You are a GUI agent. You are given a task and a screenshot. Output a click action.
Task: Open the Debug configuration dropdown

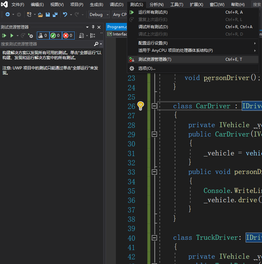(99, 15)
